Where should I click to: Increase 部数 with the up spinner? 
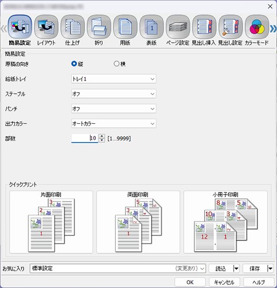pos(102,136)
